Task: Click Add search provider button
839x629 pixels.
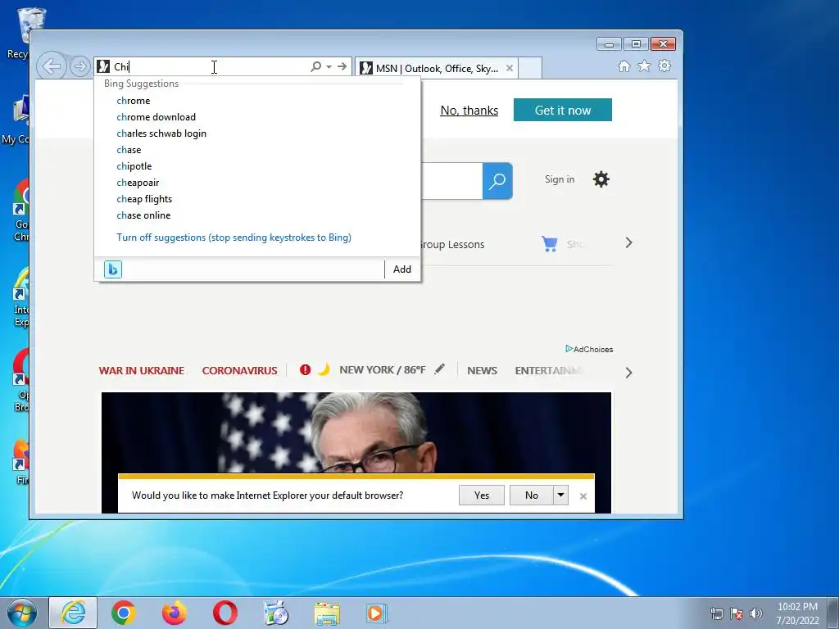Action: tap(402, 269)
